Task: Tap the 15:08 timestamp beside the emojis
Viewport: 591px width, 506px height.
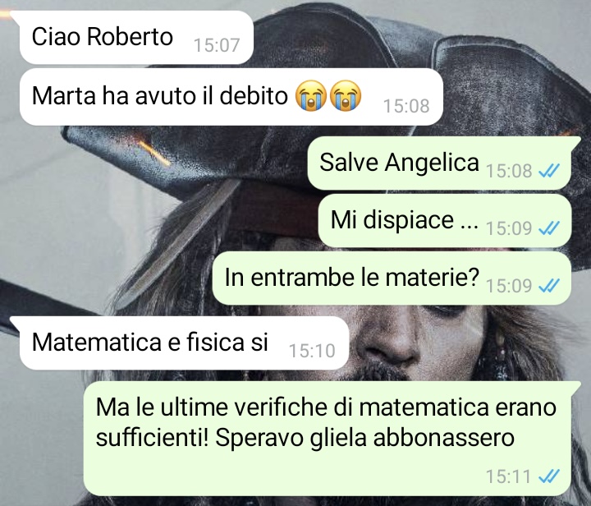Action: pyautogui.click(x=406, y=106)
